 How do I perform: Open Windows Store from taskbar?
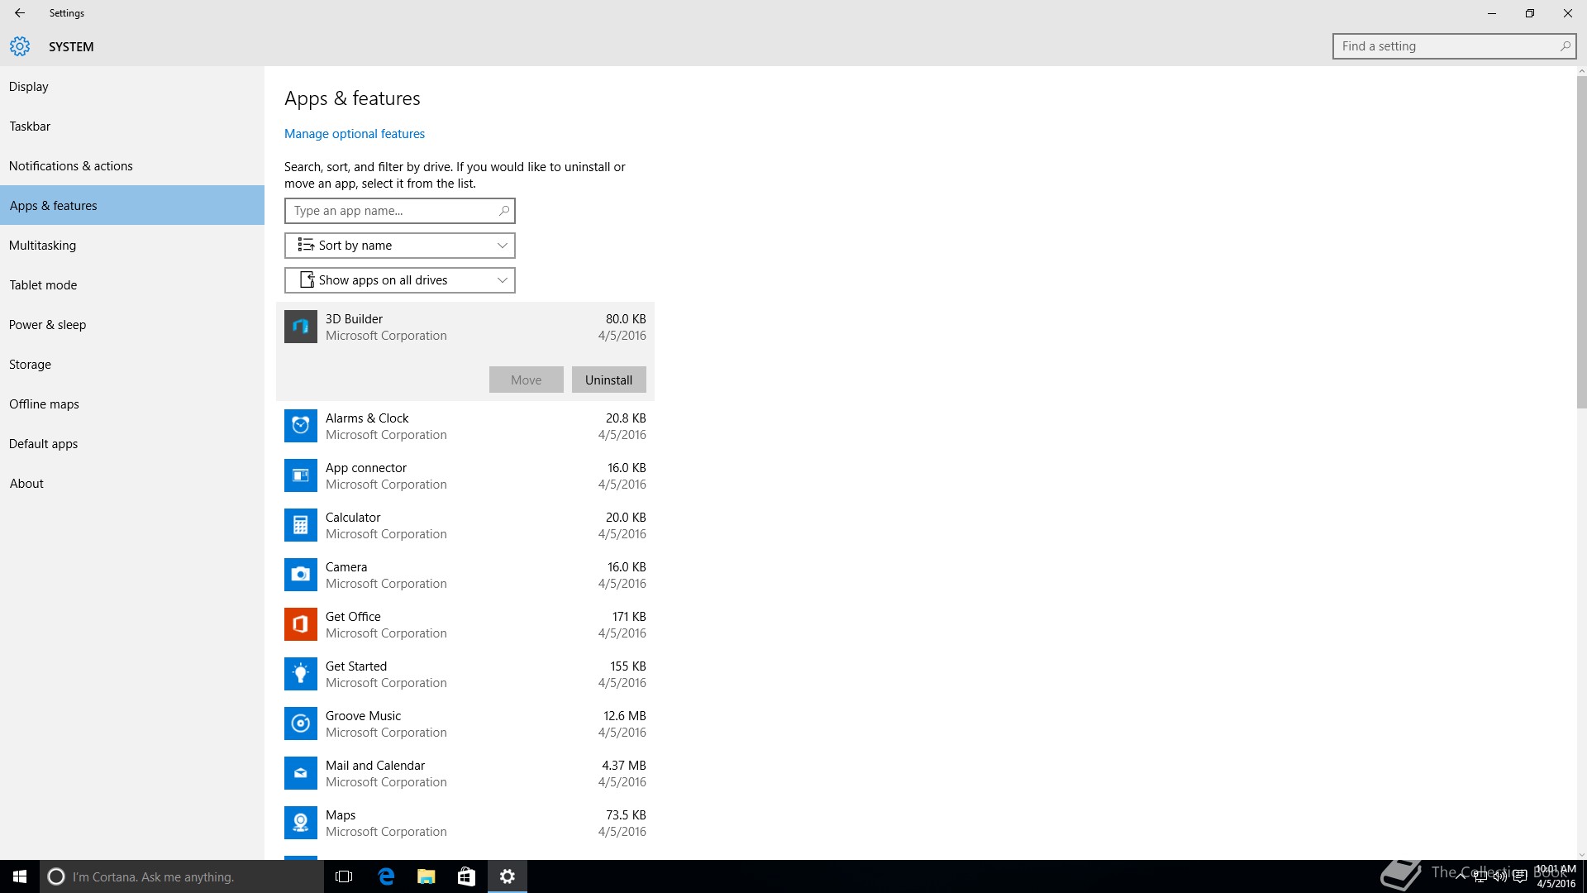click(466, 876)
